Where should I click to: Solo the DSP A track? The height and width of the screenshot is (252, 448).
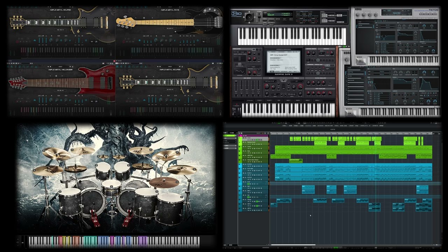tap(245, 204)
